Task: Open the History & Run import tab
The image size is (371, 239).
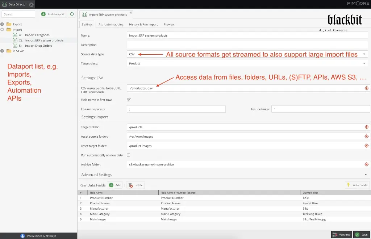Action: 143,24
